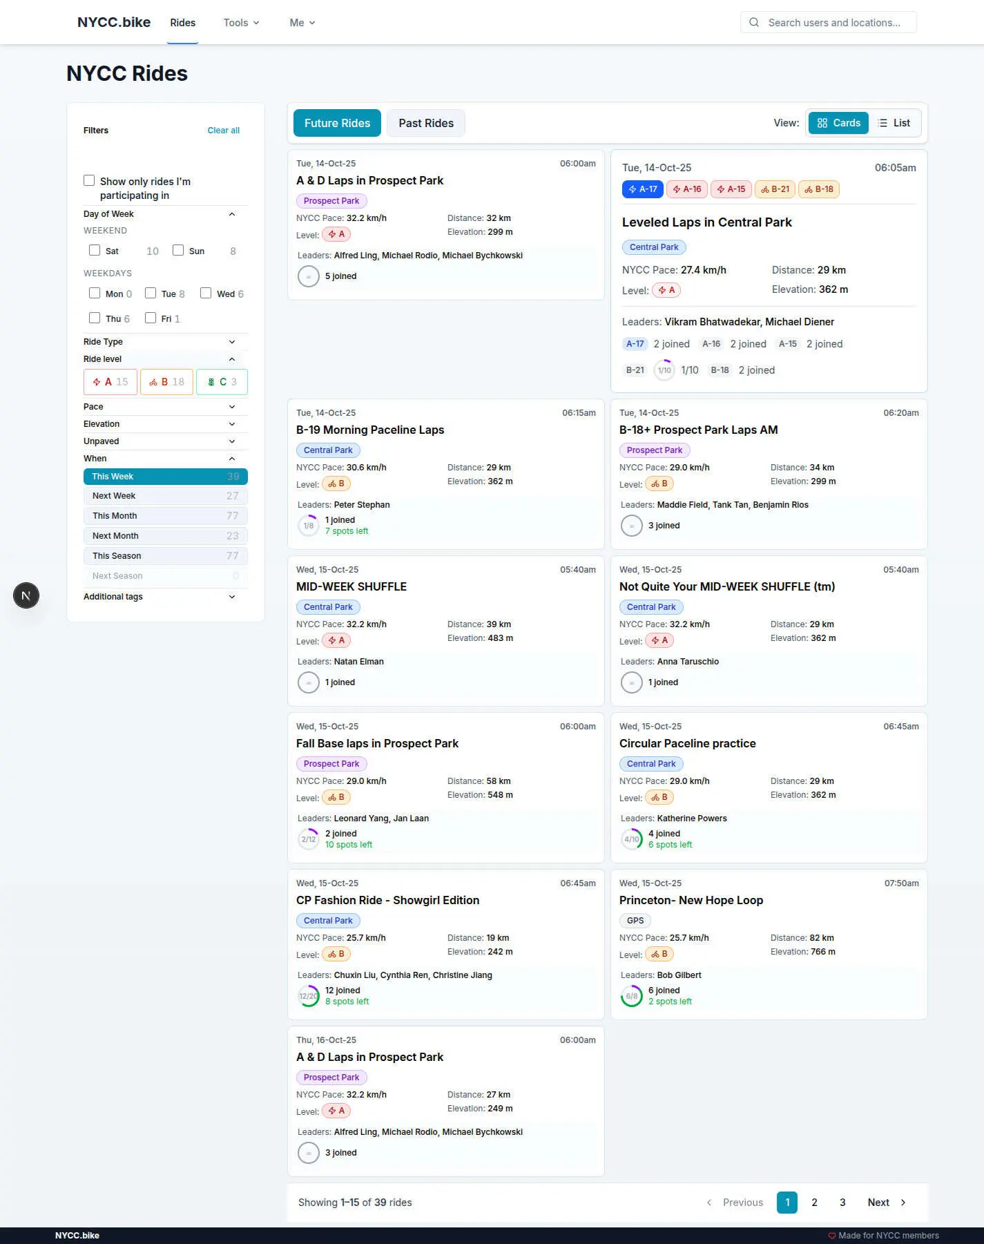Click joined circle icon on Not Quite Your MID-WEEK SHUFFLE
The height and width of the screenshot is (1244, 984).
coord(632,682)
